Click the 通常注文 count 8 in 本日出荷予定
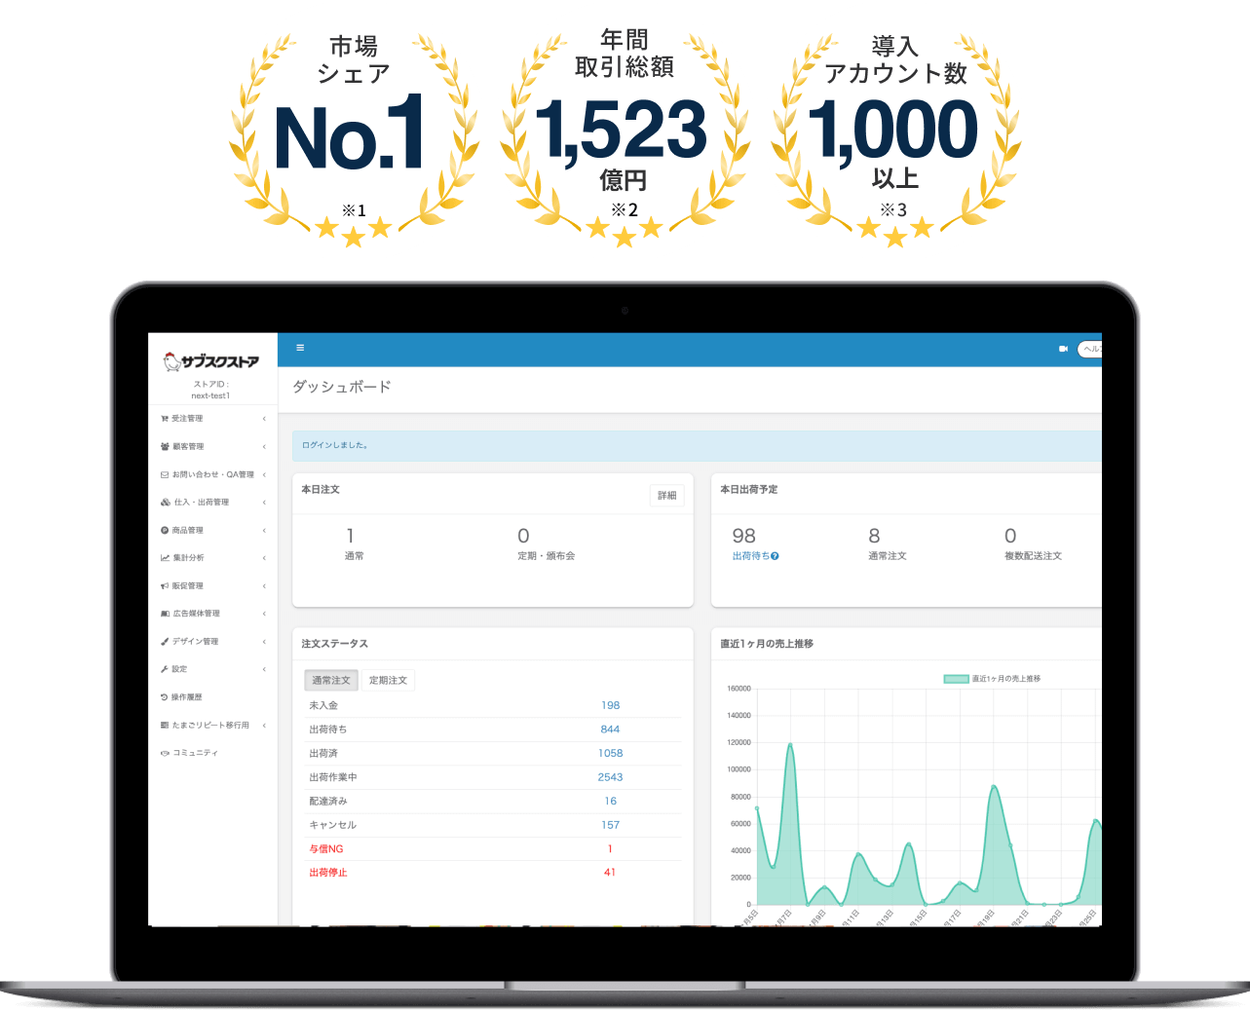This screenshot has width=1250, height=1011. coord(874,536)
